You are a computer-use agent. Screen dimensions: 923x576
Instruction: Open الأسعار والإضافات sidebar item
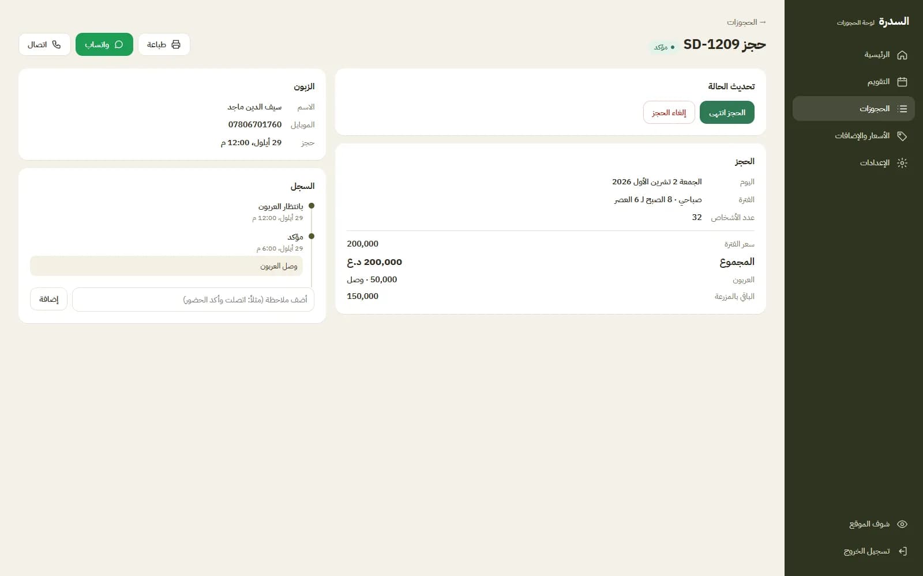pyautogui.click(x=854, y=136)
